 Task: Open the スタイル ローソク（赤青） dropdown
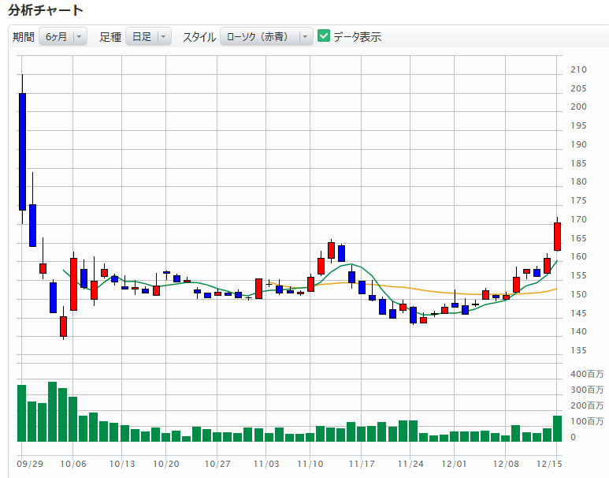click(266, 37)
